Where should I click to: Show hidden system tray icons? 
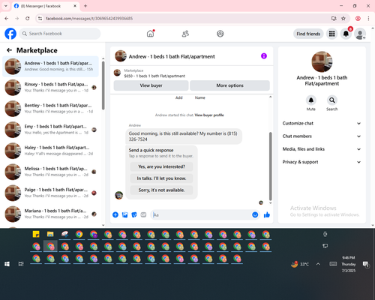318,264
